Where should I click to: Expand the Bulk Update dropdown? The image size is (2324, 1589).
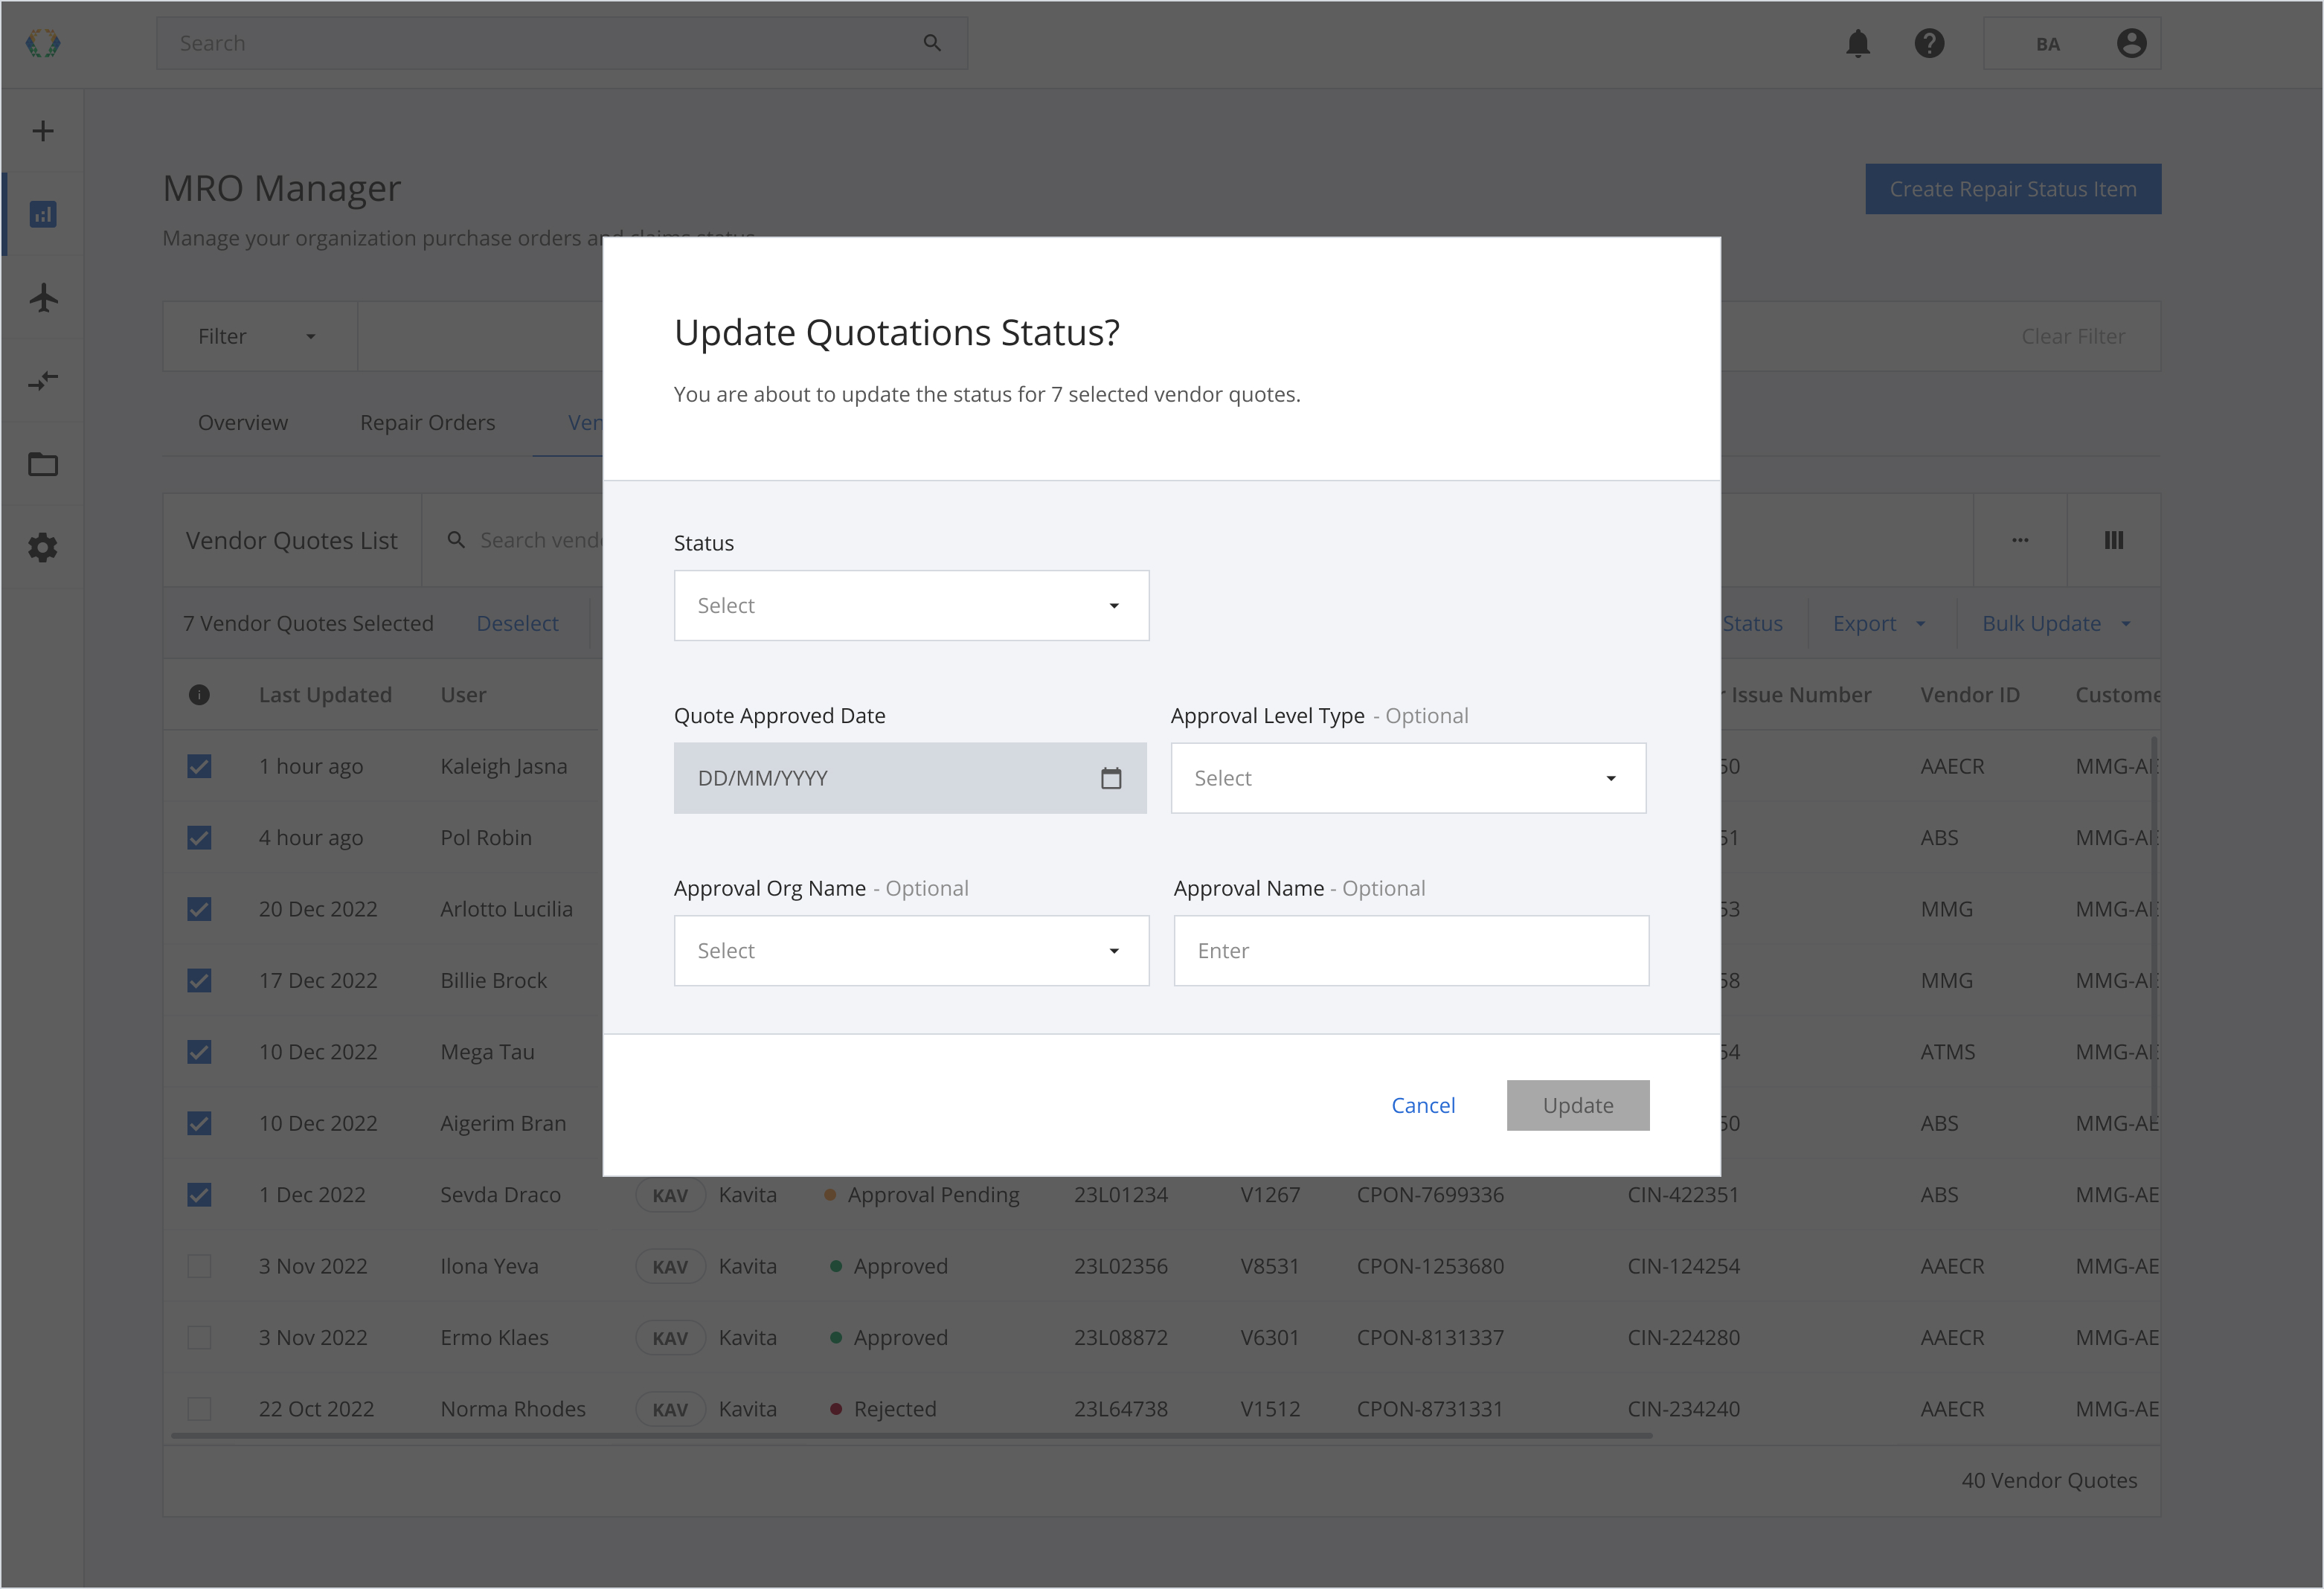pos(2056,623)
